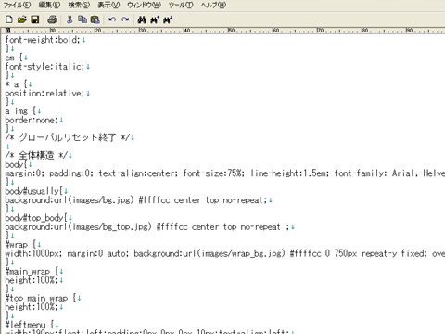Place cursor in "position:relative;" line
Image resolution: width=445 pixels, height=334 pixels.
coord(44,94)
